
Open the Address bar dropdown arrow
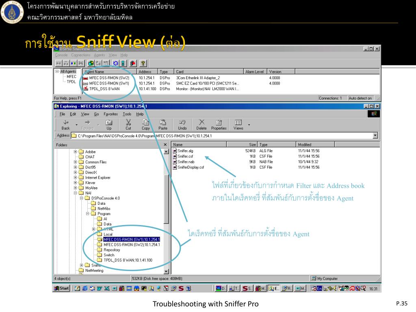375,136
